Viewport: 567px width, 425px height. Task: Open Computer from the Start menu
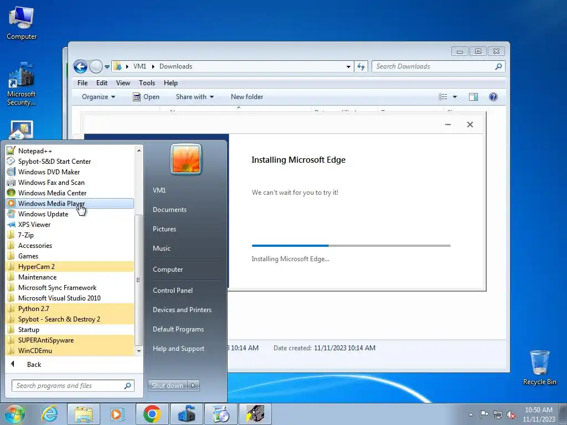point(168,269)
